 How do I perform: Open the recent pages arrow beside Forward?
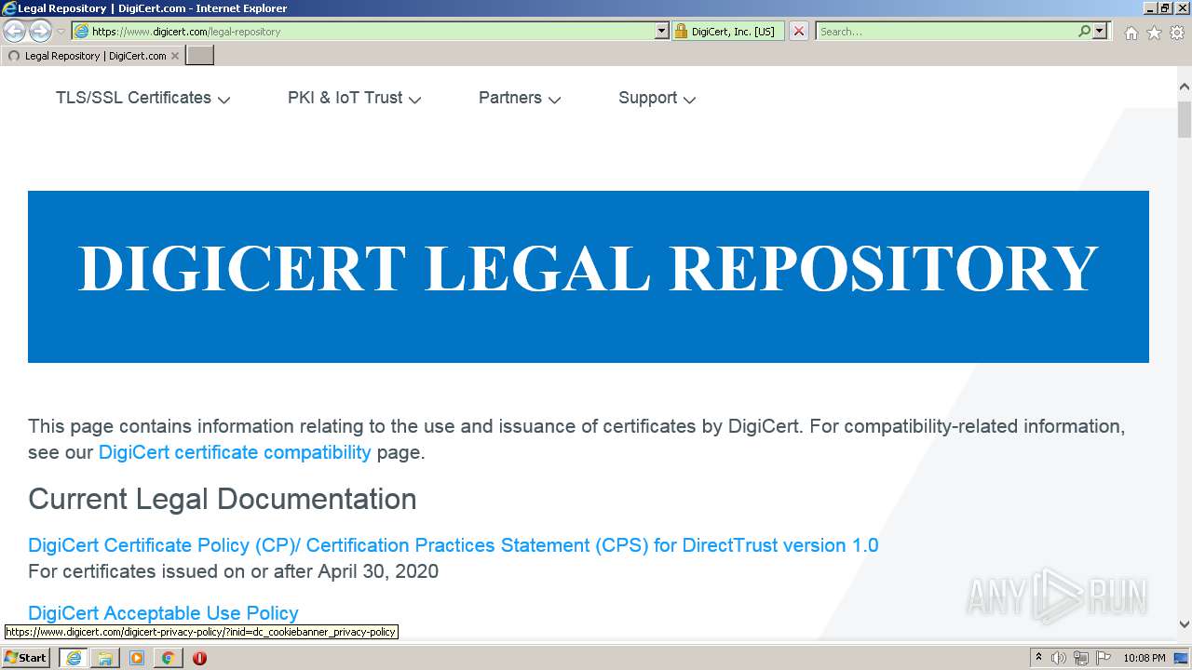(61, 32)
